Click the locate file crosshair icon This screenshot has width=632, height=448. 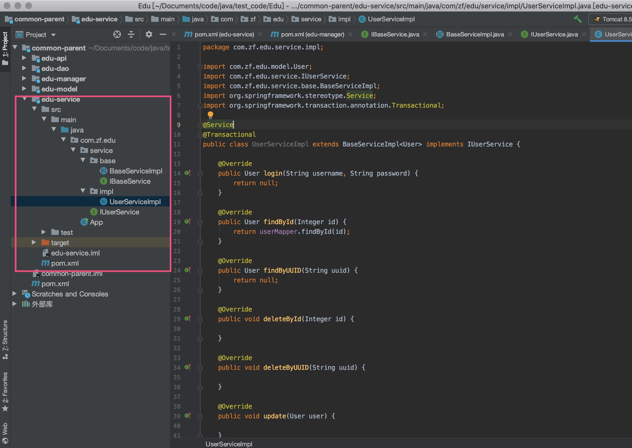coord(117,35)
